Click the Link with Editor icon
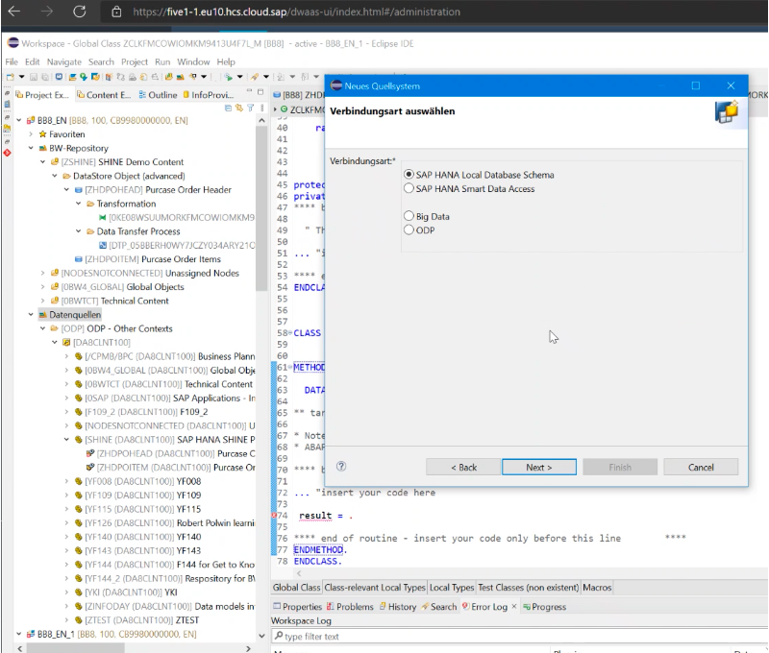 pyautogui.click(x=239, y=108)
